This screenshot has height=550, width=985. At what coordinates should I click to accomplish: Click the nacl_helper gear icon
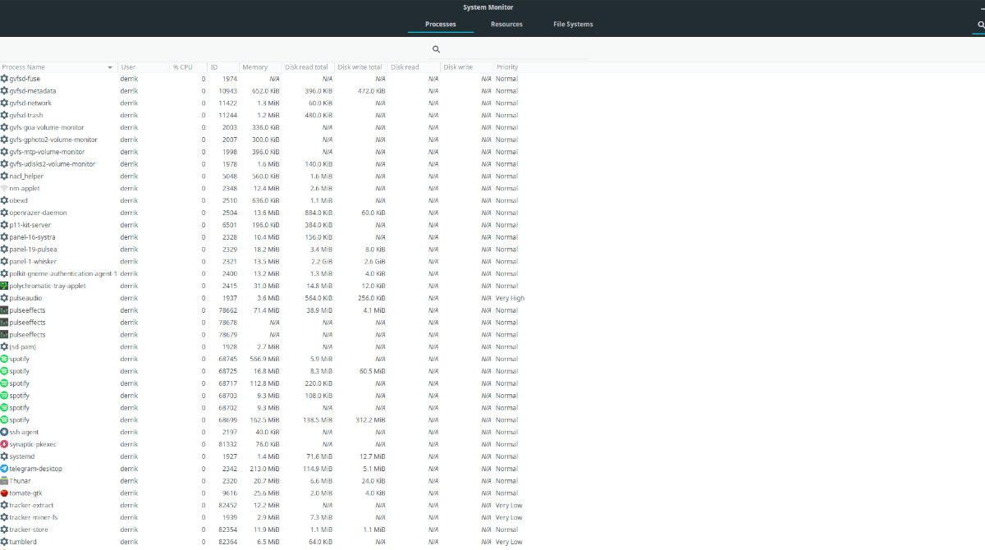point(4,176)
